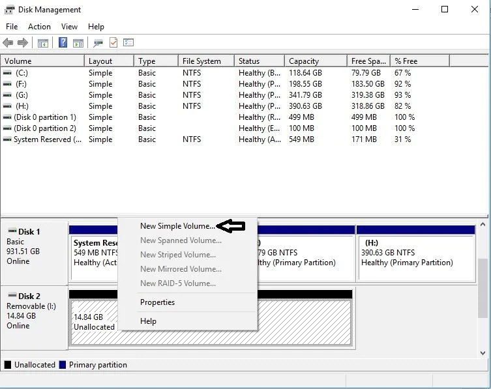Viewport: 491px width, 389px height.
Task: Open the Action menu
Action: [40, 27]
